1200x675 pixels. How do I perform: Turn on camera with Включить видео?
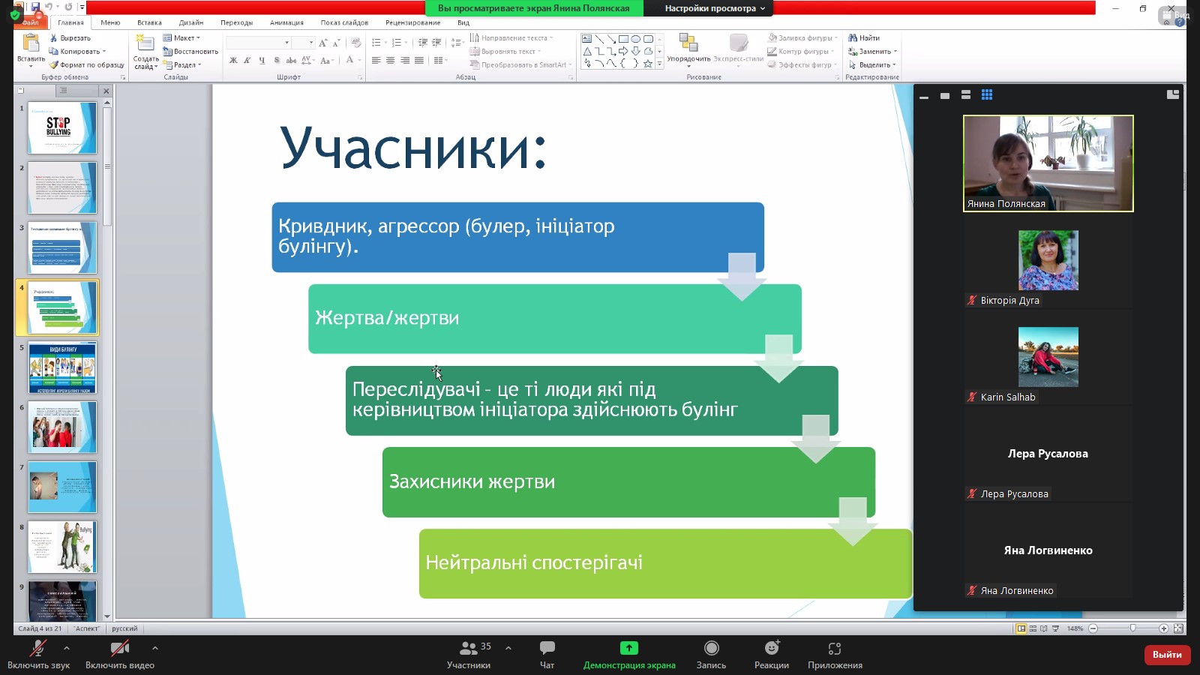click(120, 654)
